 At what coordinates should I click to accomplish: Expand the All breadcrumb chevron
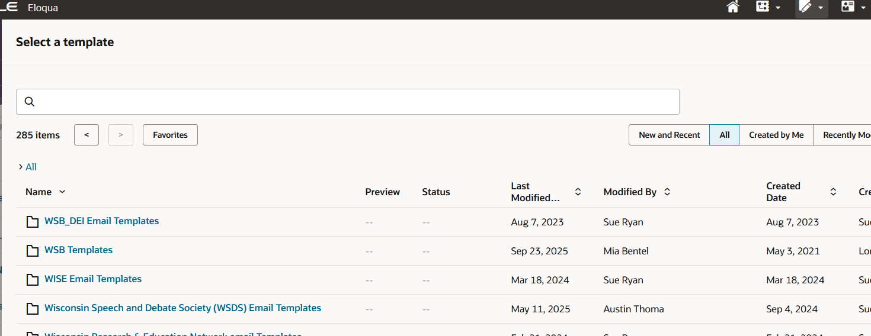click(21, 167)
